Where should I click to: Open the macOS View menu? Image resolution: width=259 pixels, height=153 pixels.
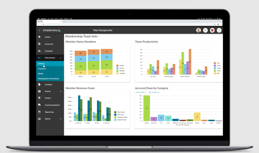coord(61,18)
